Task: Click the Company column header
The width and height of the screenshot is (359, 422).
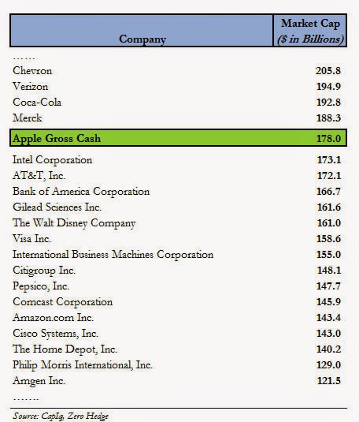Action: click(x=142, y=31)
